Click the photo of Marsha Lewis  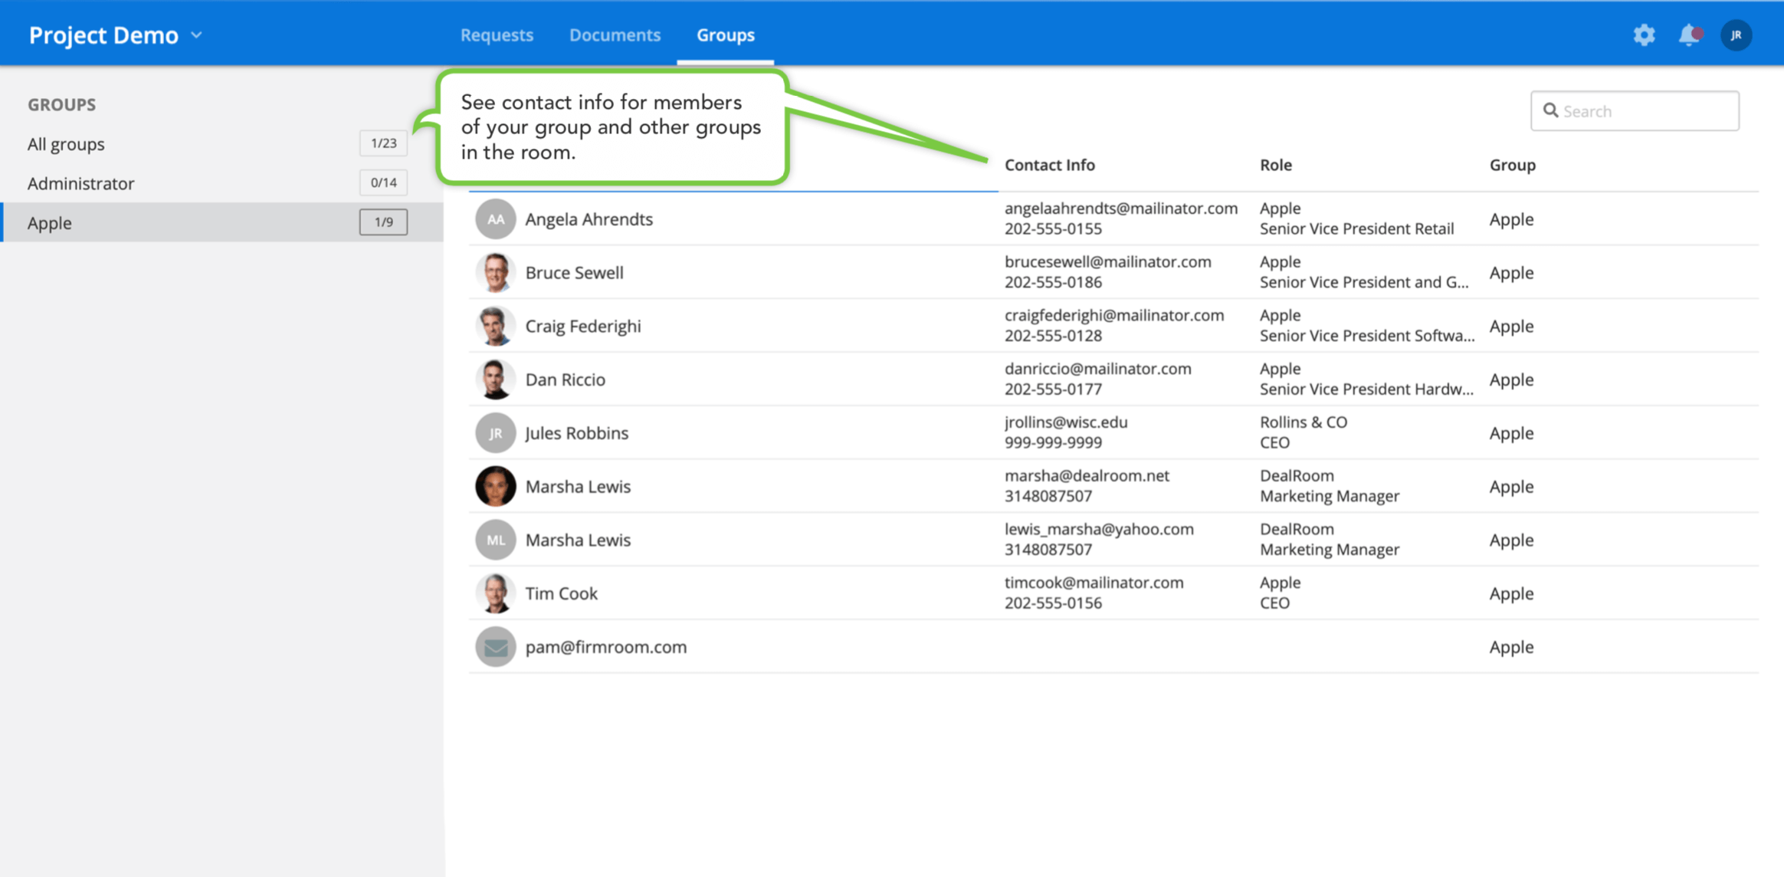coord(495,486)
